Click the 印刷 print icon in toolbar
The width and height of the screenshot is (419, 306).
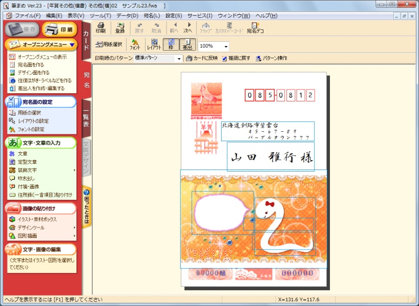point(101,28)
